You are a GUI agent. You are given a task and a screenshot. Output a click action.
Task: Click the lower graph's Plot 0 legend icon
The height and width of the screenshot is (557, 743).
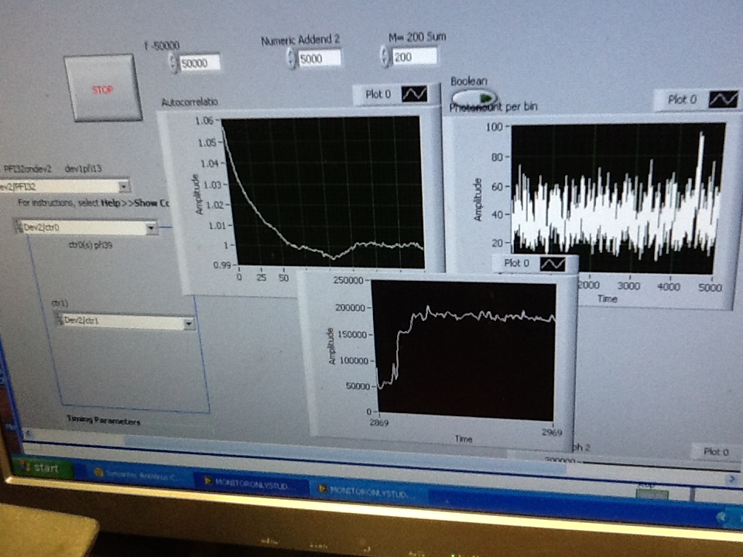click(x=553, y=264)
